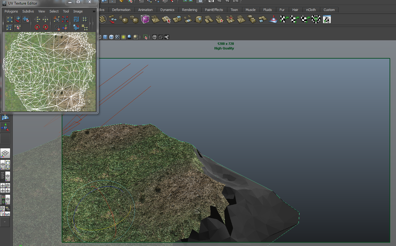Click the snap UVs to grid icon
396x246 pixels.
pyautogui.click(x=85, y=20)
